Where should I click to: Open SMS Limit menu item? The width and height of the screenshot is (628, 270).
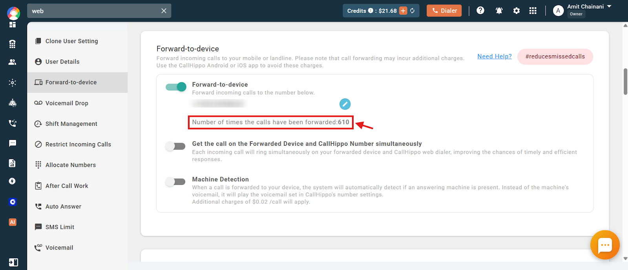point(77,227)
